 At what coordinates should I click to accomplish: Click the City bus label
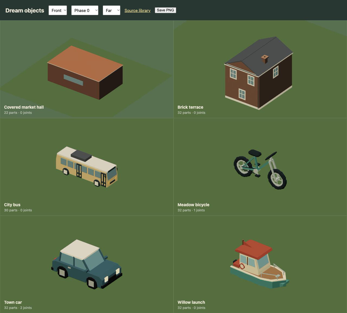(x=12, y=205)
